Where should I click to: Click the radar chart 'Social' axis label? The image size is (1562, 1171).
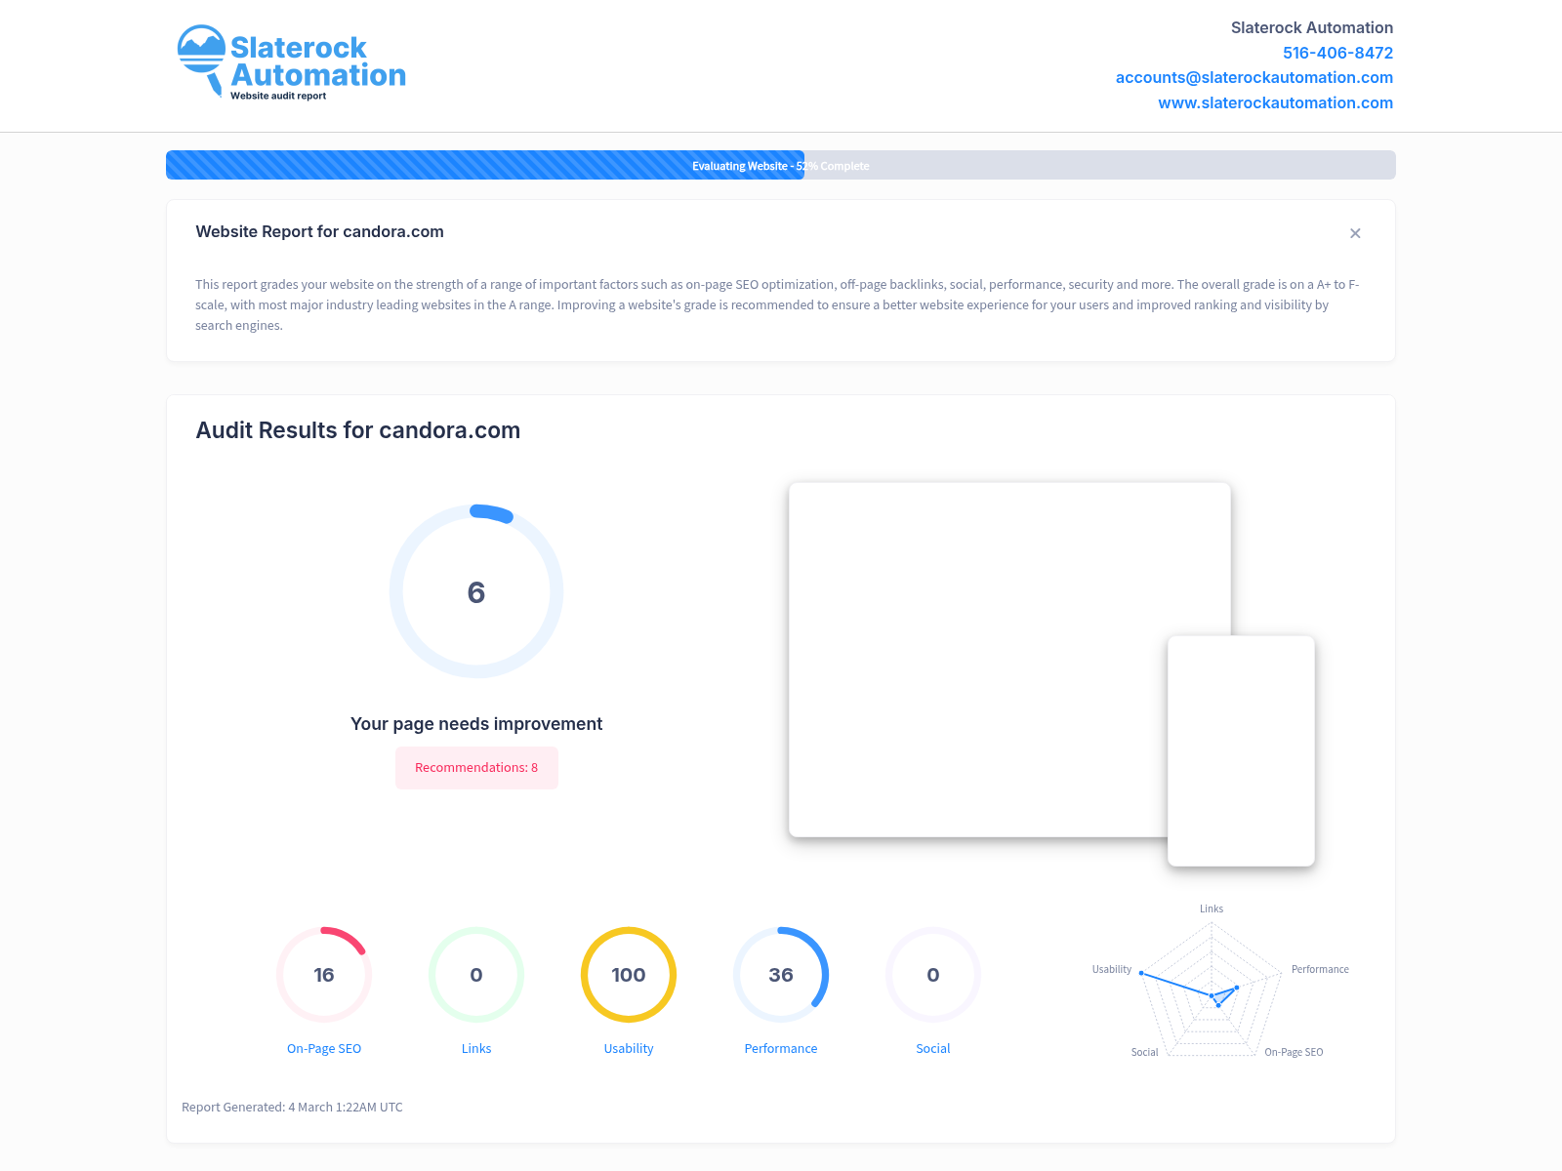coord(1144,1052)
